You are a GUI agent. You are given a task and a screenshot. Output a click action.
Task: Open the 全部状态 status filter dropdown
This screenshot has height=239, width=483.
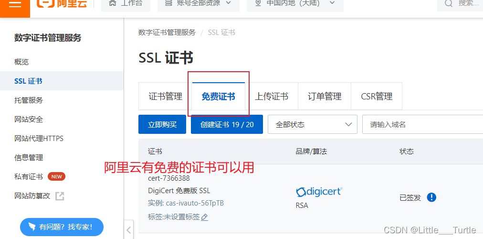[313, 124]
